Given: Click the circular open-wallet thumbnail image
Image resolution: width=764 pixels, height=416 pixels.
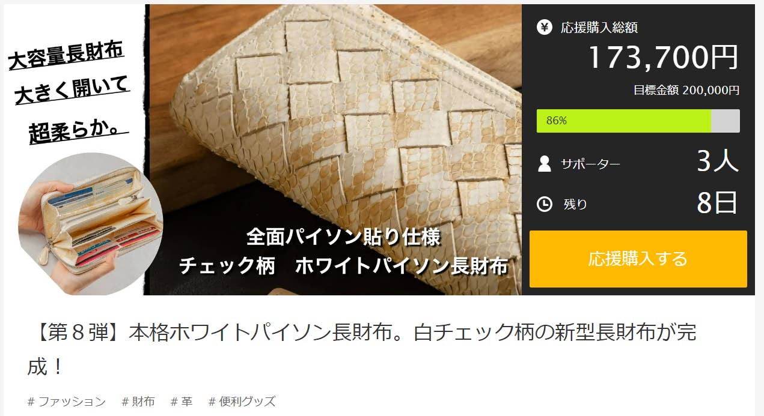Looking at the screenshot, I should 90,224.
